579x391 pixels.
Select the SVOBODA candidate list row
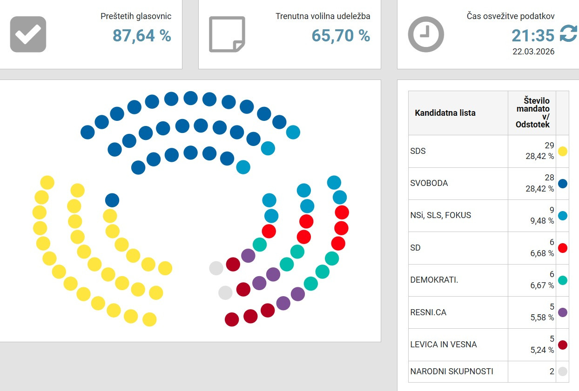coord(458,183)
